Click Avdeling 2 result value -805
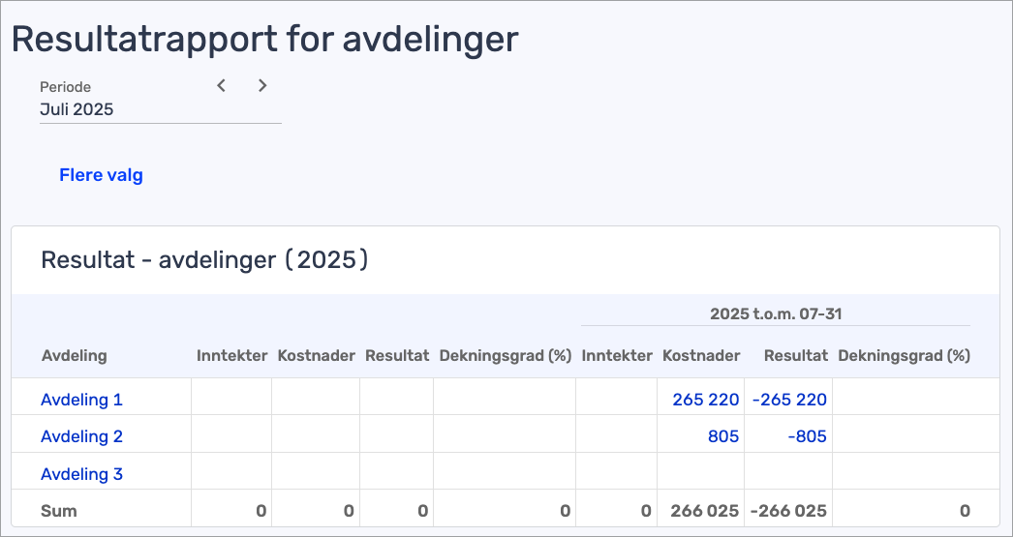This screenshot has height=537, width=1013. (807, 436)
